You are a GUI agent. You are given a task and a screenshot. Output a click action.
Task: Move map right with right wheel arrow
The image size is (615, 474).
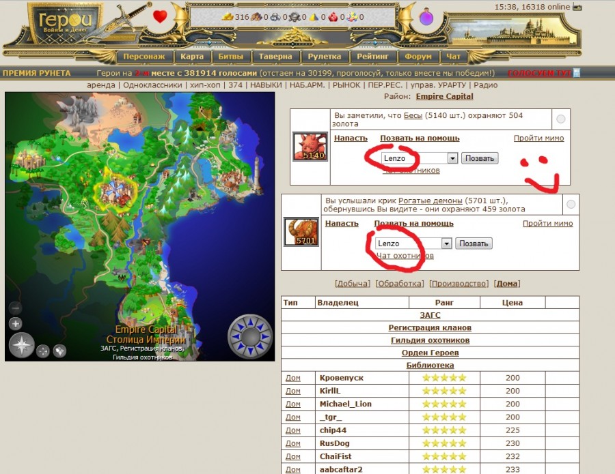tap(265, 336)
